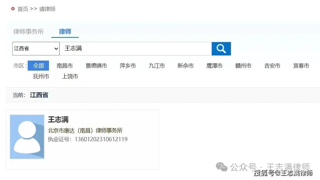Select the 全部 city filter
320x180 pixels.
click(38, 66)
